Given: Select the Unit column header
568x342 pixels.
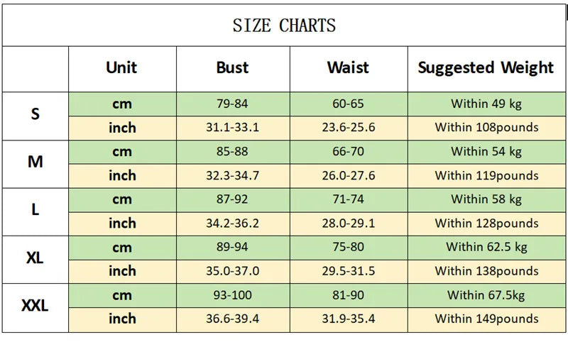Looking at the screenshot, I should coord(121,68).
